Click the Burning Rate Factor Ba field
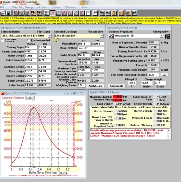 154,52
